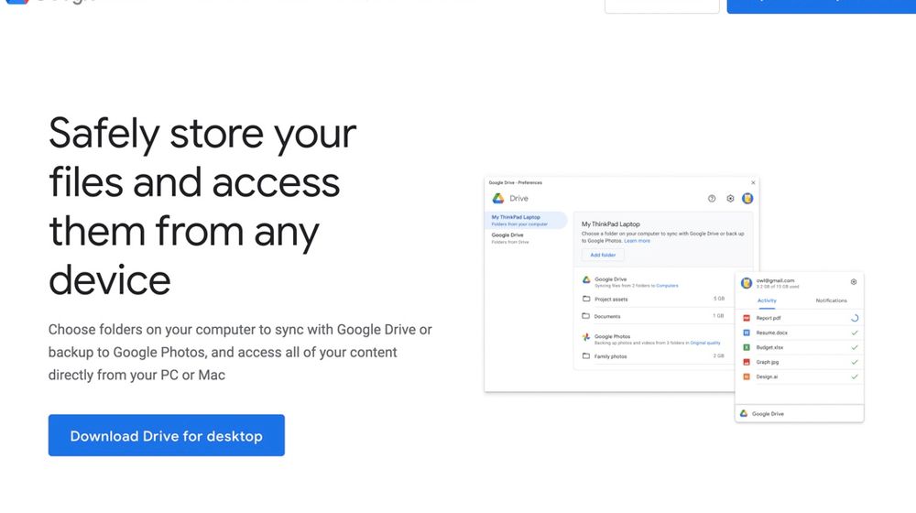
Task: Open gear icon in owl@gmail.com panel
Action: tap(854, 281)
